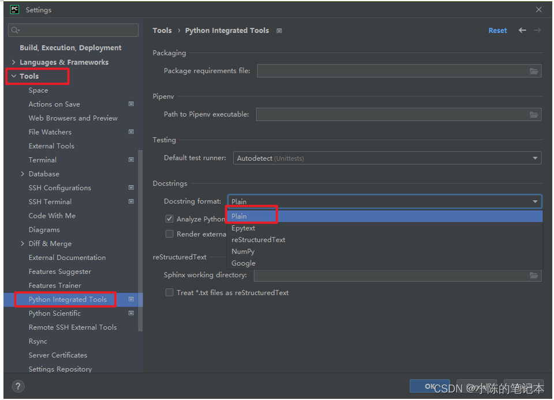The height and width of the screenshot is (400, 554).
Task: Open help with the question mark button
Action: (18, 386)
